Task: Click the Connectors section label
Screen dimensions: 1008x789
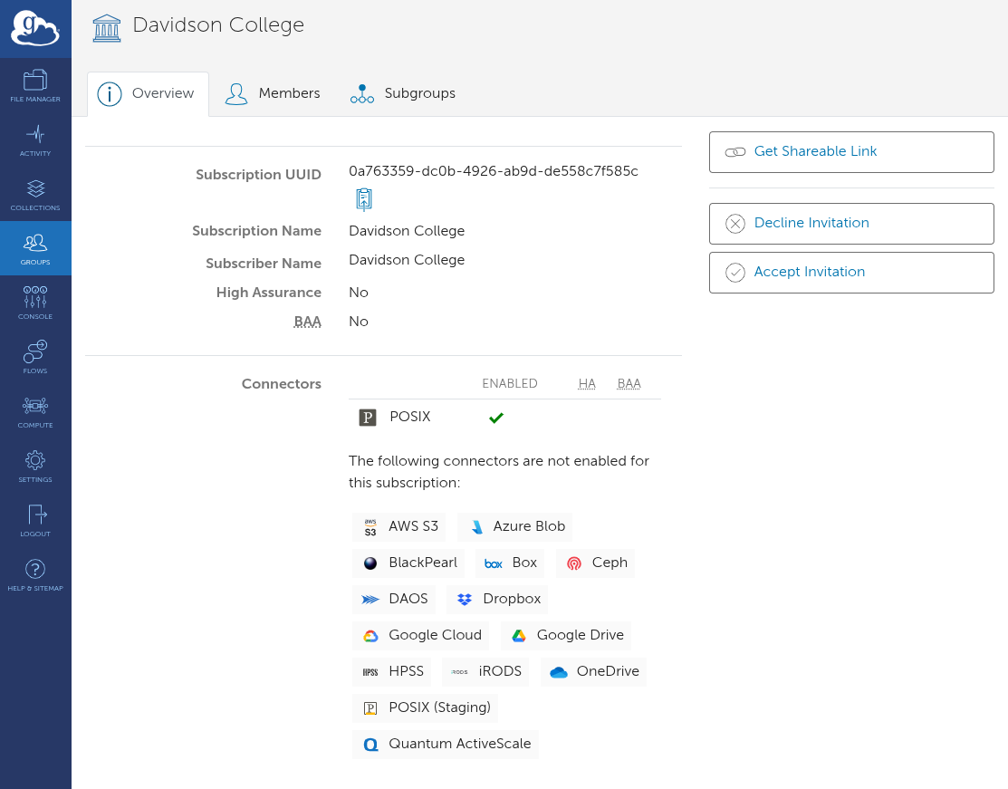Action: (x=281, y=384)
